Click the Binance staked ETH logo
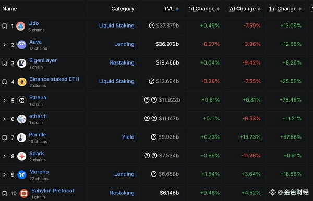The height and width of the screenshot is (201, 313). (22, 82)
